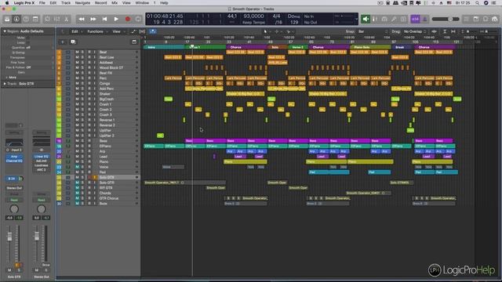502x282 pixels.
Task: Open the List Editors icon
Action: (x=467, y=19)
